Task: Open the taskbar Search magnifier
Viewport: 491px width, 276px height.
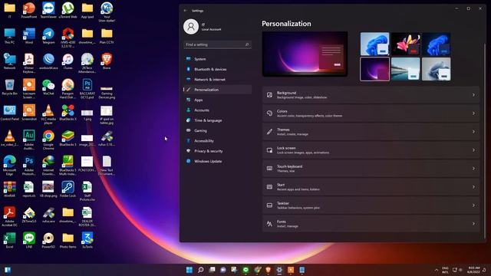Action: click(201, 270)
